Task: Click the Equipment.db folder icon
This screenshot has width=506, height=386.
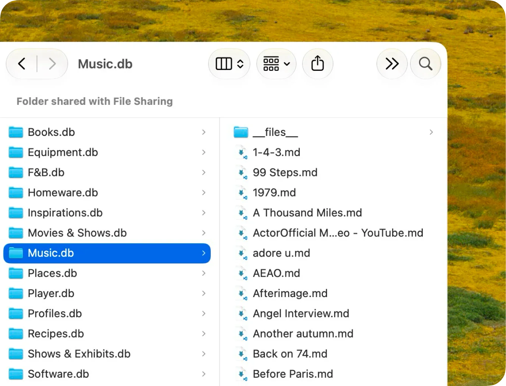Action: point(16,152)
